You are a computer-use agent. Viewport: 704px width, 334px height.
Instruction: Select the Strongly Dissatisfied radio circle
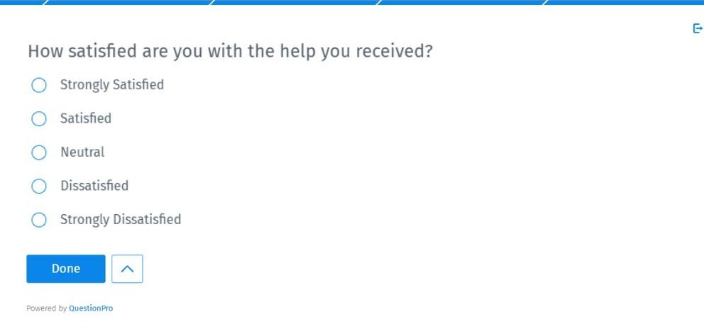point(39,220)
